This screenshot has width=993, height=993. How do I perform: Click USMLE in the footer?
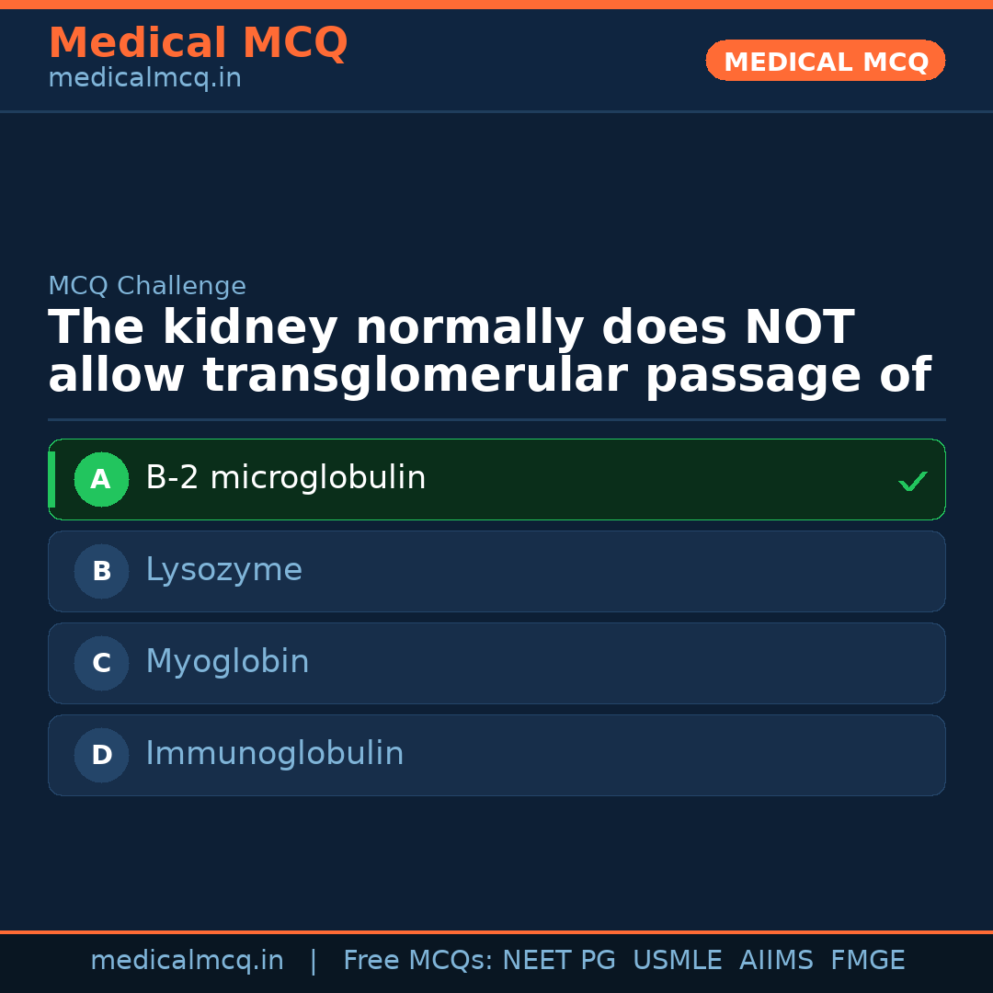point(677,961)
